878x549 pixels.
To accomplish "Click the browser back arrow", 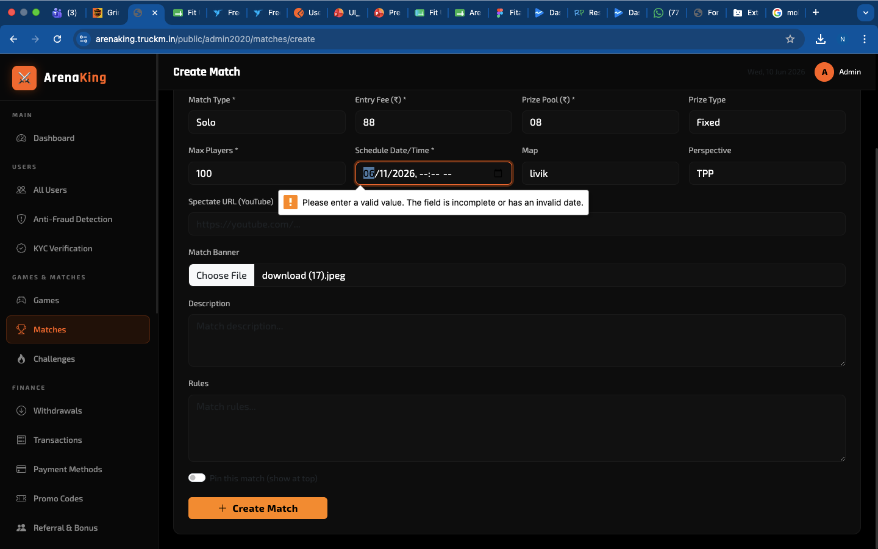I will [13, 39].
